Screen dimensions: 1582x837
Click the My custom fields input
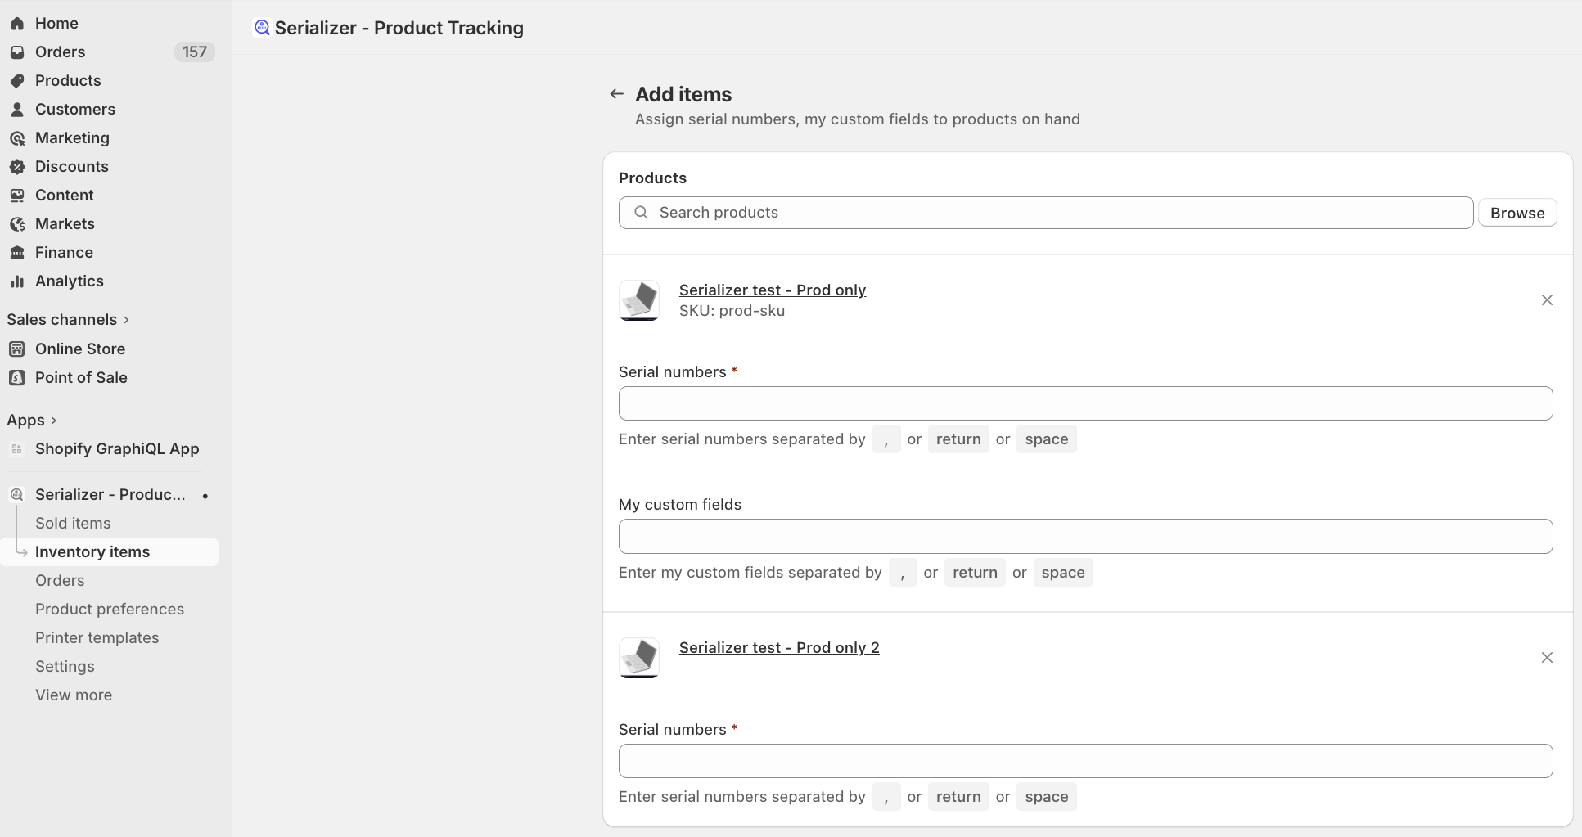tap(1085, 537)
